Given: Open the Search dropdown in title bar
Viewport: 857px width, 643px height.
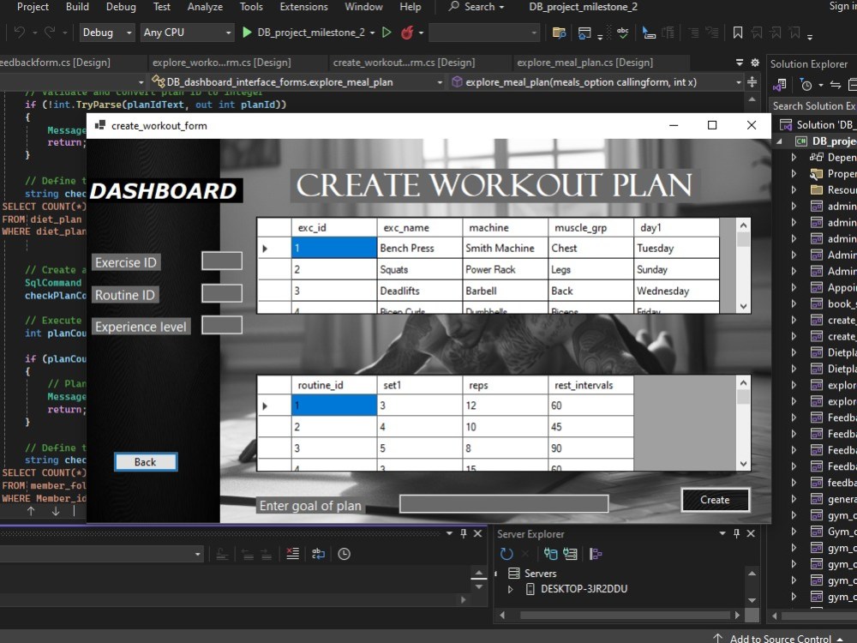Looking at the screenshot, I should pos(476,7).
